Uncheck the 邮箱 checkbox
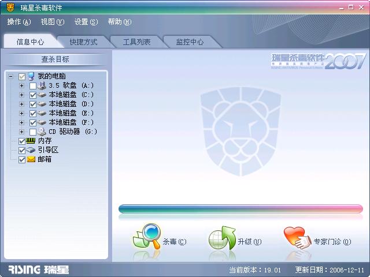The image size is (370, 277). [x=22, y=160]
